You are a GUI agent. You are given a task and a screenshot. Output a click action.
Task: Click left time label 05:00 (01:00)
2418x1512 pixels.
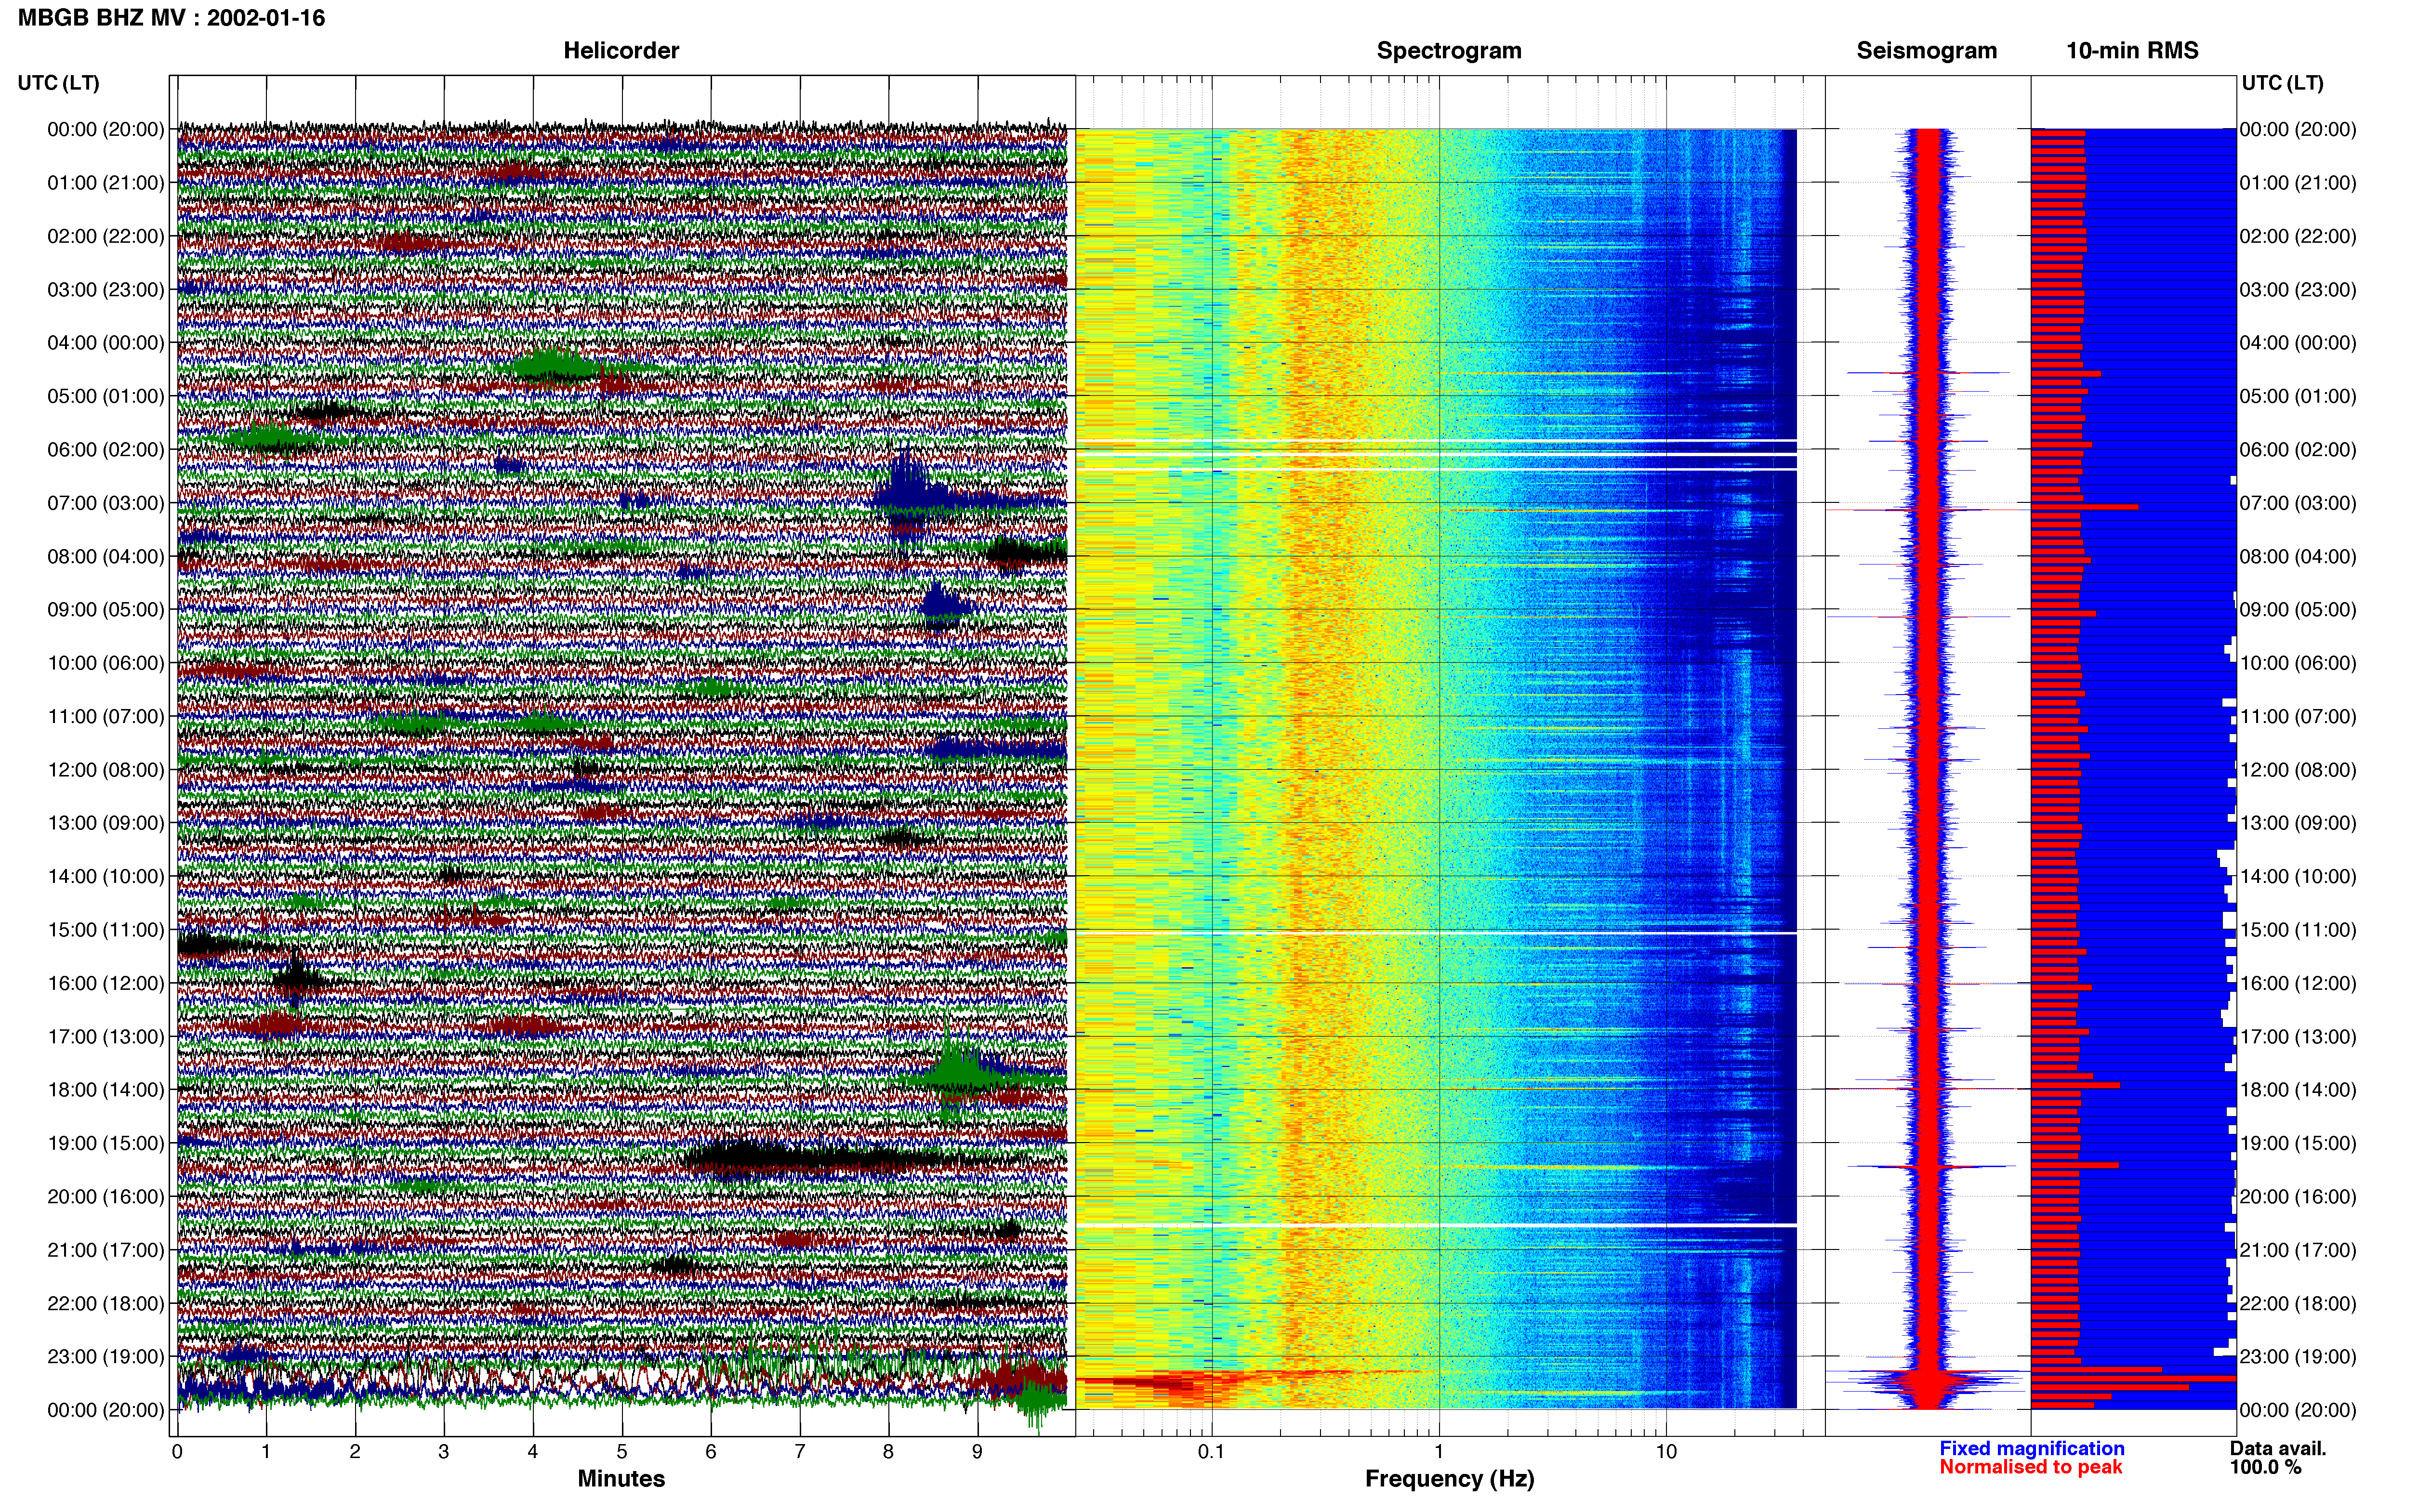tap(106, 396)
